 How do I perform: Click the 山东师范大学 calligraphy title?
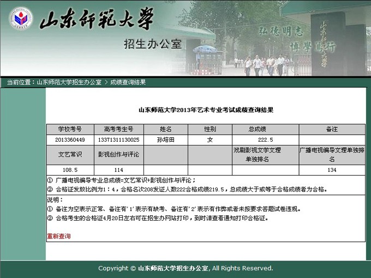(x=97, y=19)
